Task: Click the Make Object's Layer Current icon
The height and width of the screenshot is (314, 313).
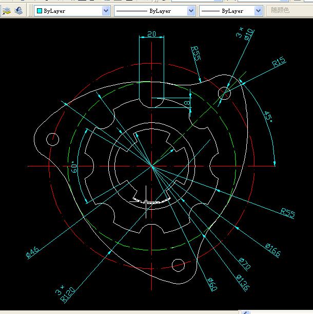Action: [x=6, y=11]
